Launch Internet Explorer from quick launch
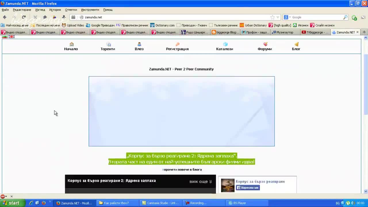The width and height of the screenshot is (368, 207). tap(31, 203)
